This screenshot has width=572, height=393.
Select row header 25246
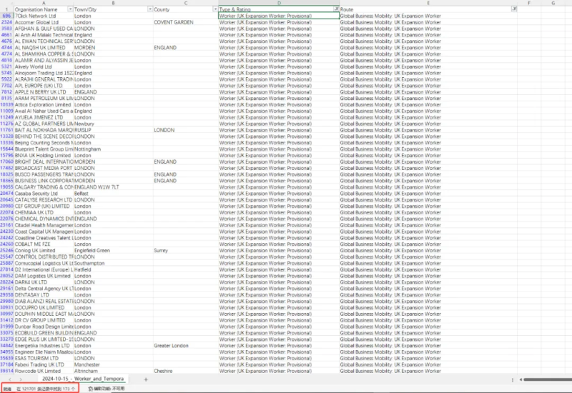tap(6, 251)
